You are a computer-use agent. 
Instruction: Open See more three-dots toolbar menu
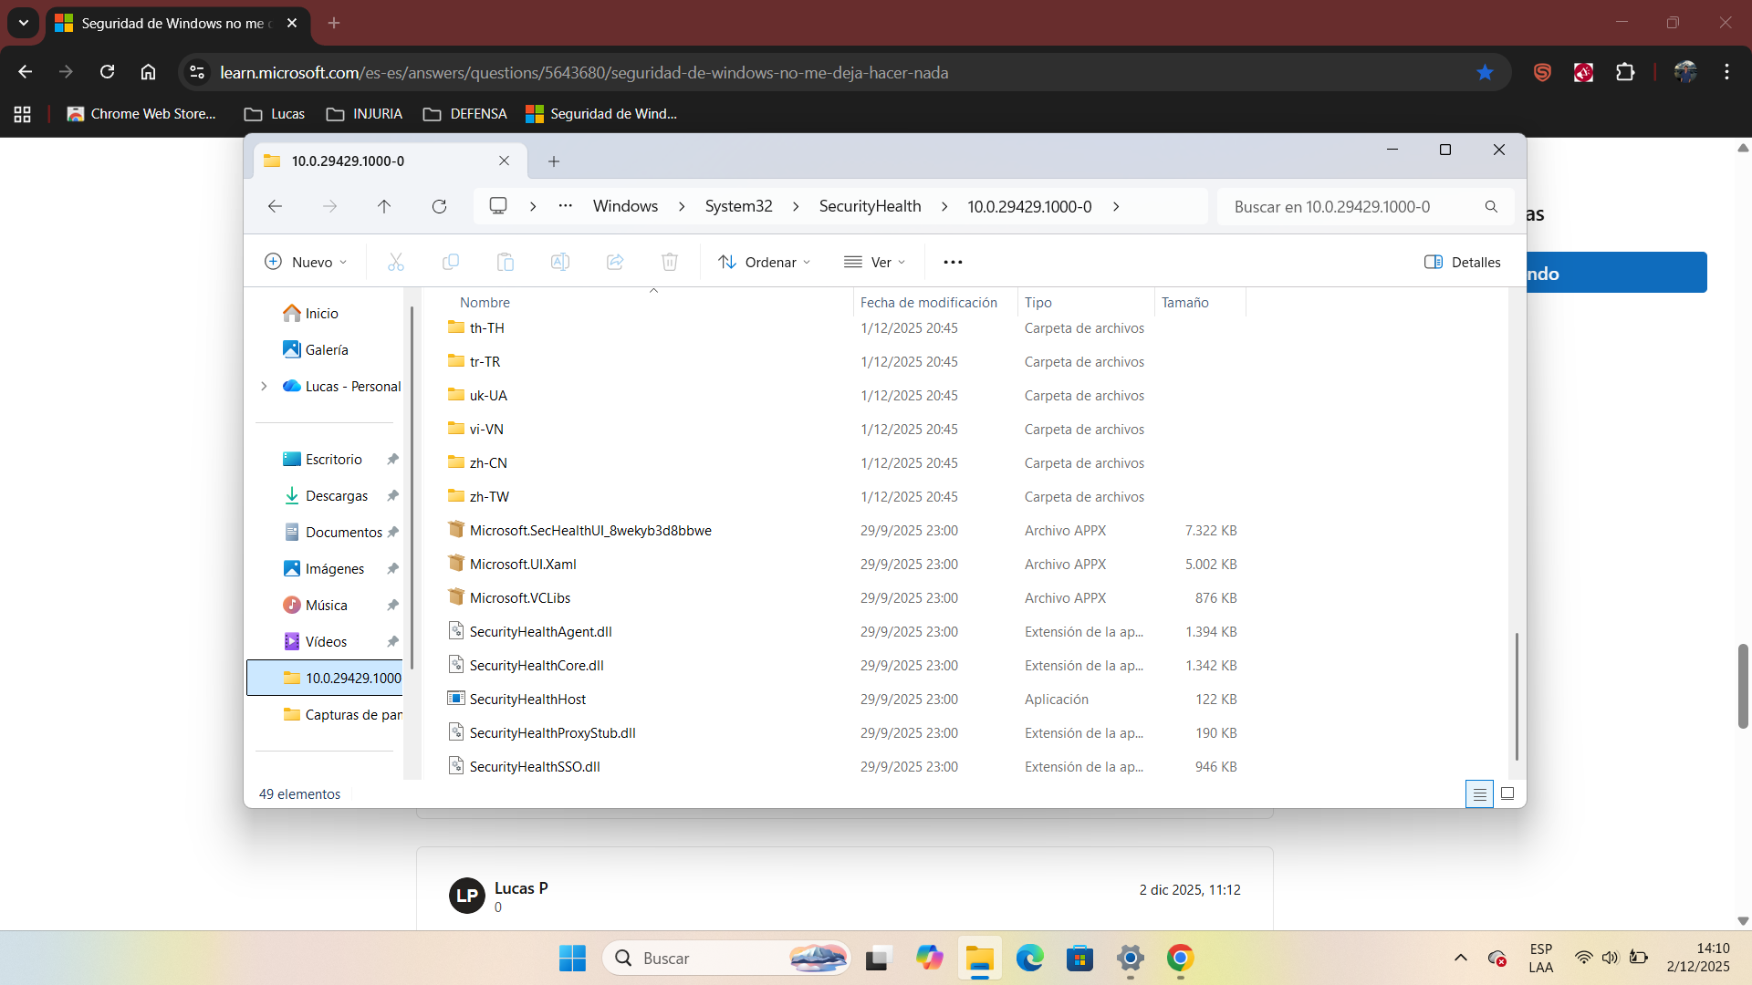click(x=953, y=262)
